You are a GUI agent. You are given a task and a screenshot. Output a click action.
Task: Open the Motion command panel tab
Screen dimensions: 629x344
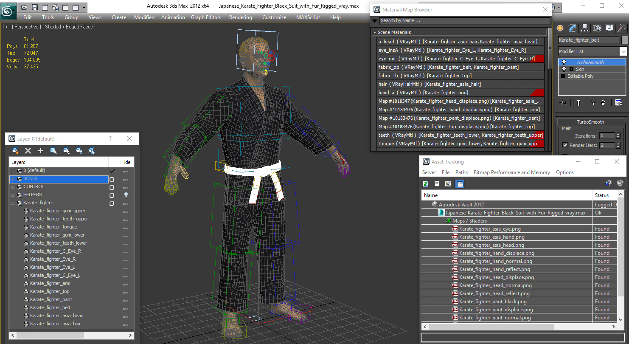click(597, 28)
